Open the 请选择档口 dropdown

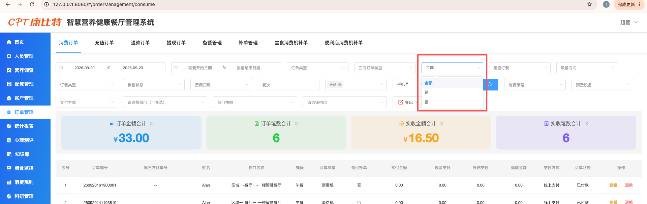click(x=345, y=102)
